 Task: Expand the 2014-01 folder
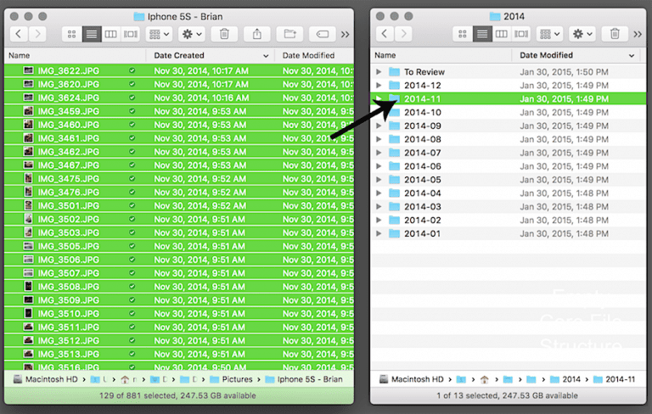pyautogui.click(x=379, y=233)
